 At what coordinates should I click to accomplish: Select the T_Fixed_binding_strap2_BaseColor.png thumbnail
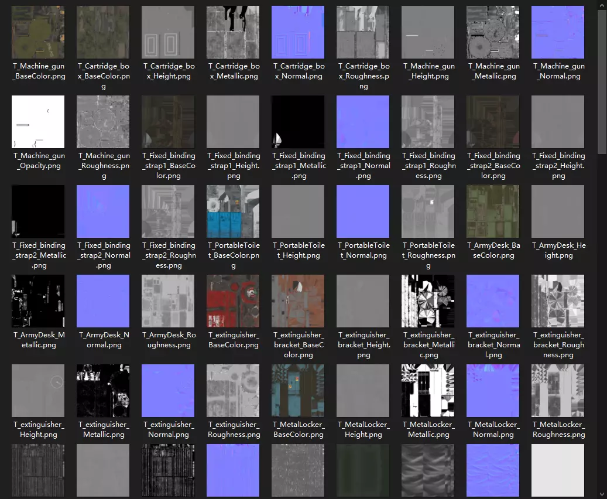click(493, 122)
